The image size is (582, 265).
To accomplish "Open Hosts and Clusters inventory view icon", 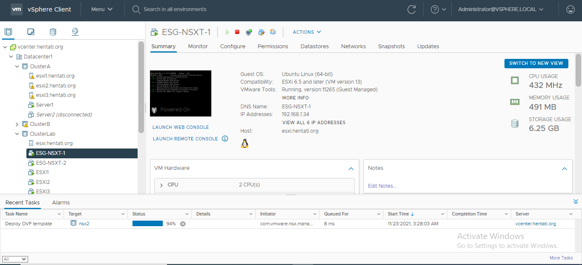I will point(8,32).
